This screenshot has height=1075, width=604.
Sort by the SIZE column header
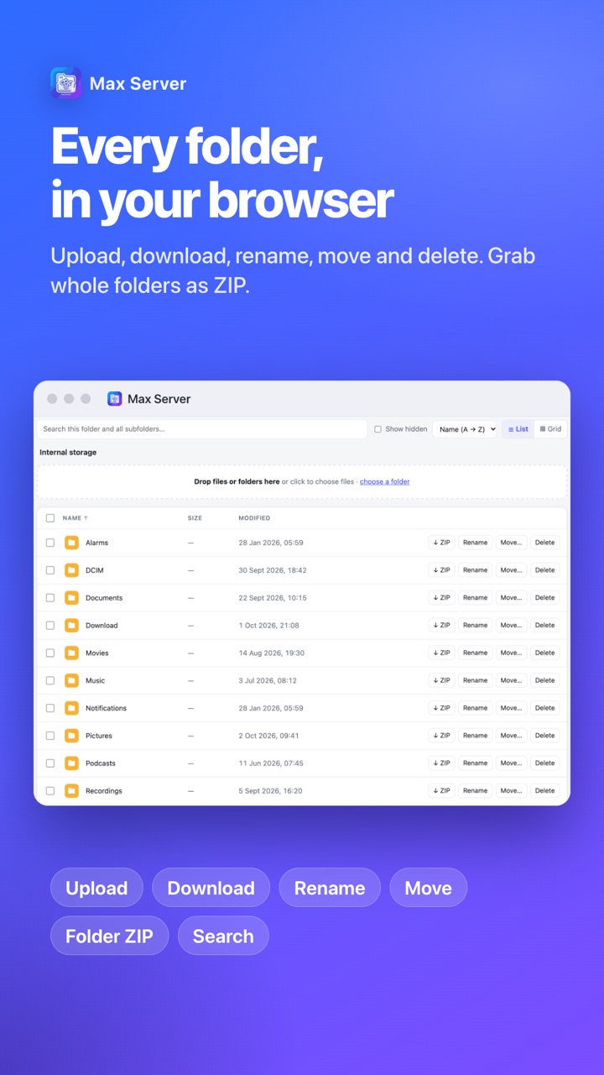[x=195, y=518]
